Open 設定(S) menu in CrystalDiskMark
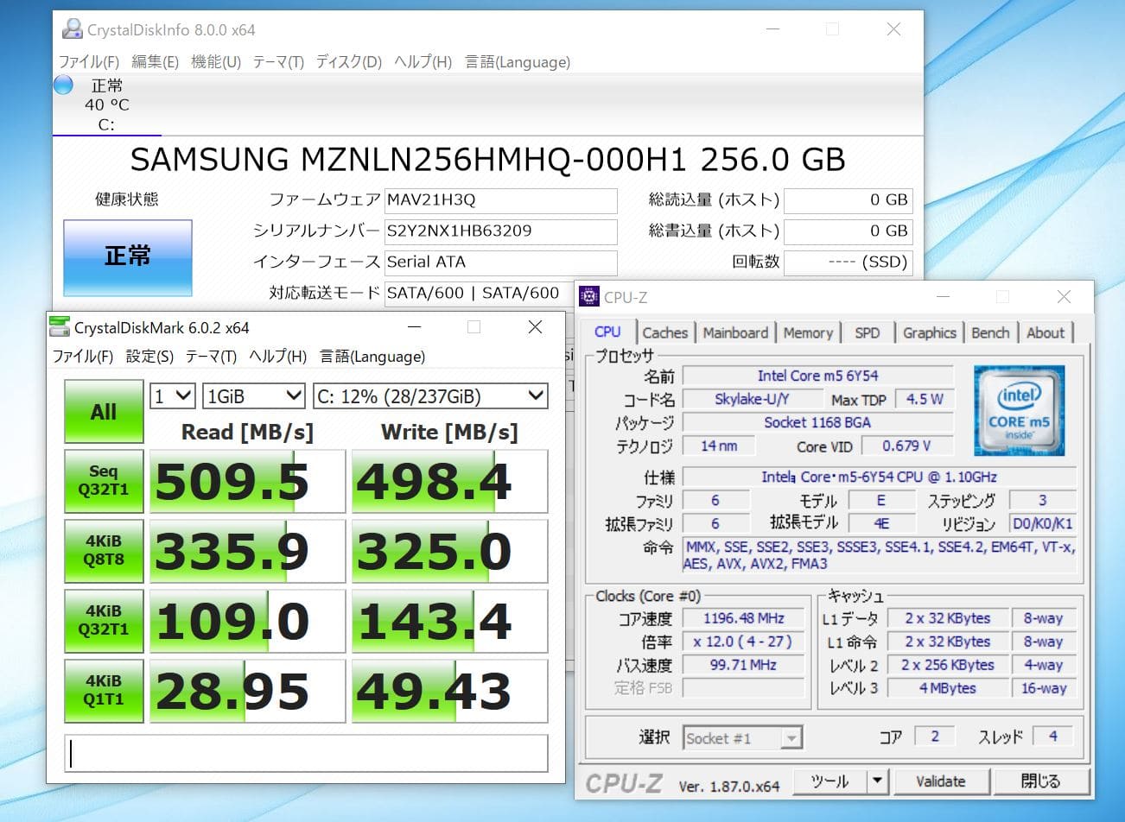Viewport: 1125px width, 822px height. [x=149, y=356]
